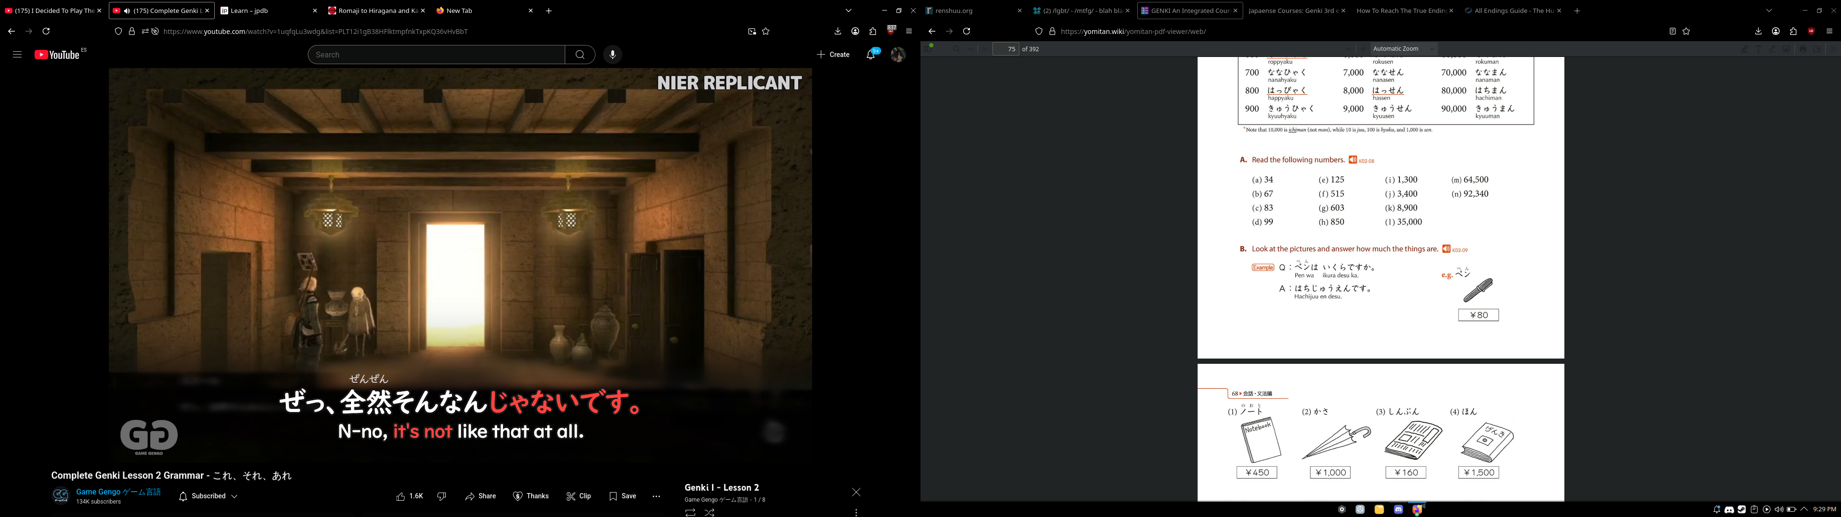Open Game Gengo channel link
The image size is (1841, 517).
coord(118,492)
